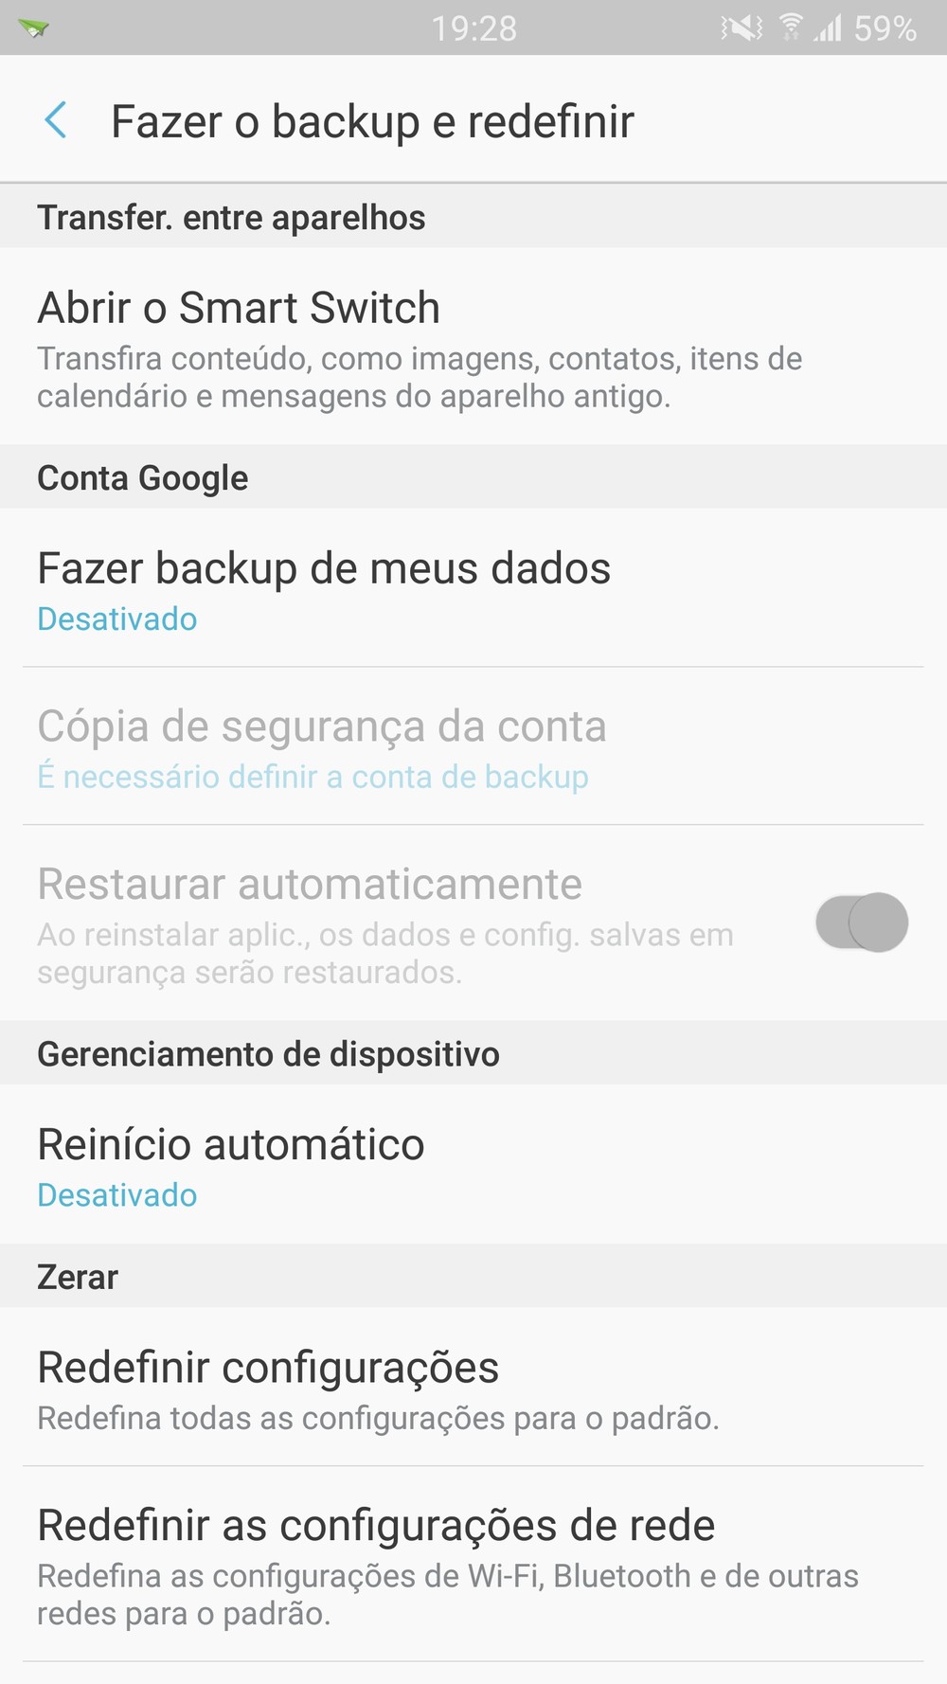Select Cópia de segurança da conta

[x=322, y=726]
